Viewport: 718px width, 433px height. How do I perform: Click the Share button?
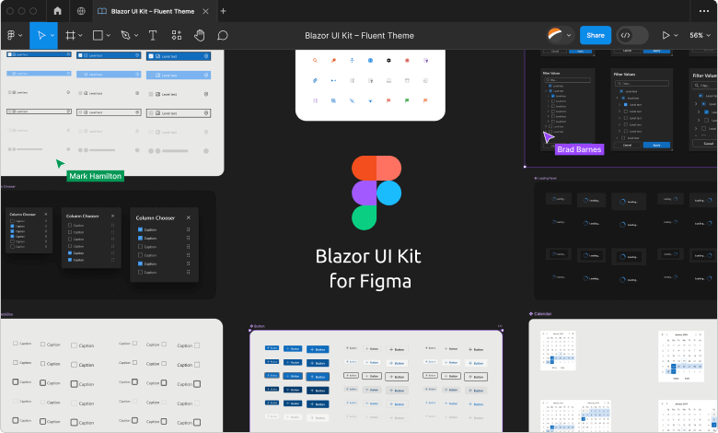point(596,35)
